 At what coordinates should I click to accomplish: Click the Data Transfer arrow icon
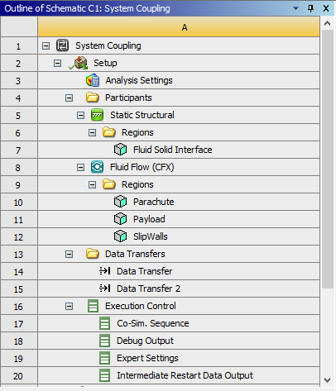pos(105,271)
